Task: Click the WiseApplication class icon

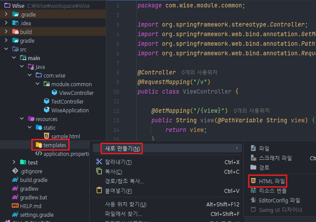Action: [47, 110]
